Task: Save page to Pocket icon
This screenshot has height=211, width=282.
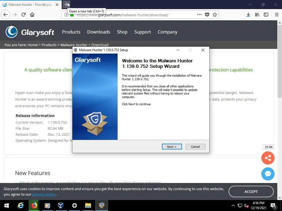Action: (207, 15)
